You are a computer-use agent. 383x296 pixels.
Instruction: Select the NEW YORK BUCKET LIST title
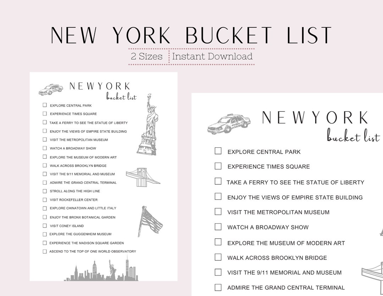point(191,34)
